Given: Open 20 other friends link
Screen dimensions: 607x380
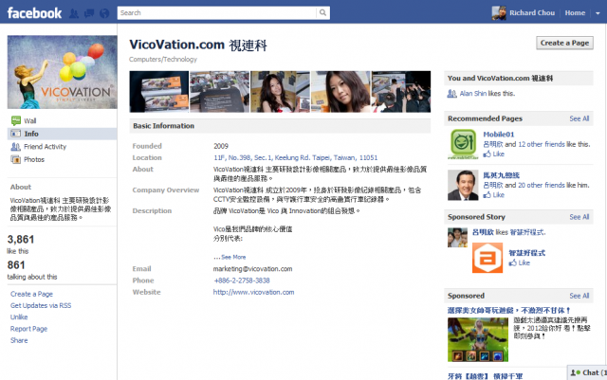Looking at the screenshot, I should 542,186.
